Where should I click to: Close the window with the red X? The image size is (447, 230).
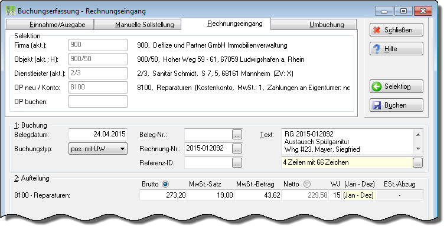423,11
